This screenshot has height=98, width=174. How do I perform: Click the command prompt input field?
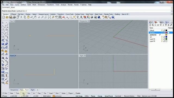pyautogui.click(x=86, y=11)
